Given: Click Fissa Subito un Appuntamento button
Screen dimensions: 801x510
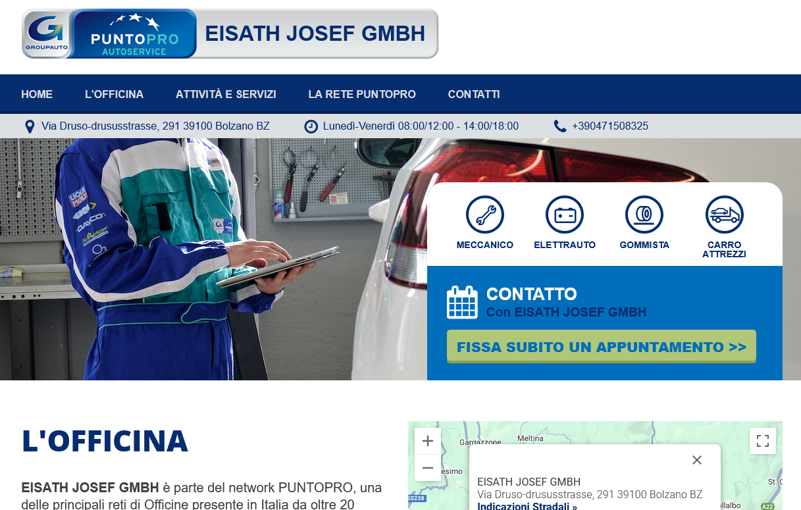Looking at the screenshot, I should click(602, 347).
